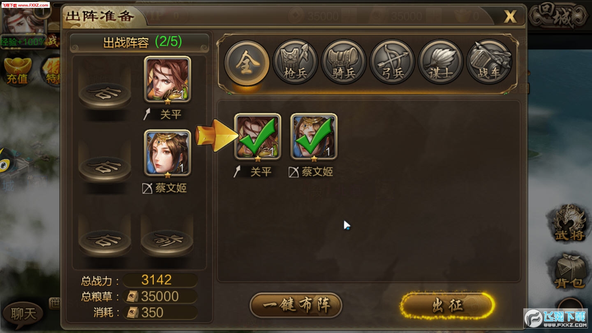Open the 背包 backpack icon
The image size is (592, 333).
pyautogui.click(x=569, y=271)
